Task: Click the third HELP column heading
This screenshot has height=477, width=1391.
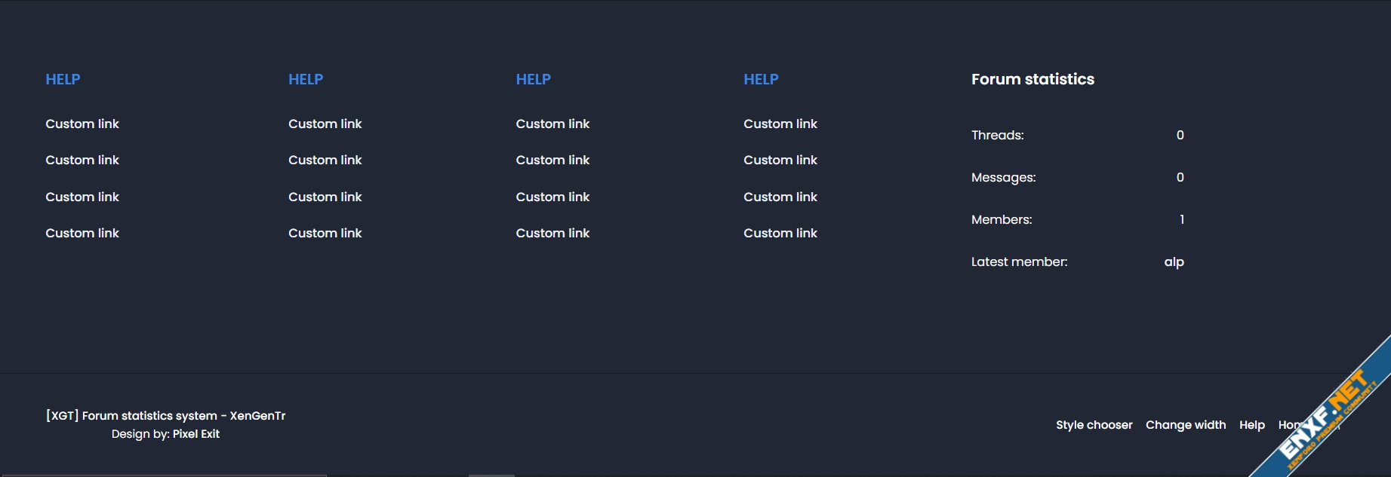Action: click(x=533, y=80)
